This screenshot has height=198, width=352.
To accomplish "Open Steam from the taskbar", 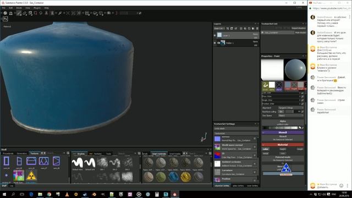I will [85, 194].
